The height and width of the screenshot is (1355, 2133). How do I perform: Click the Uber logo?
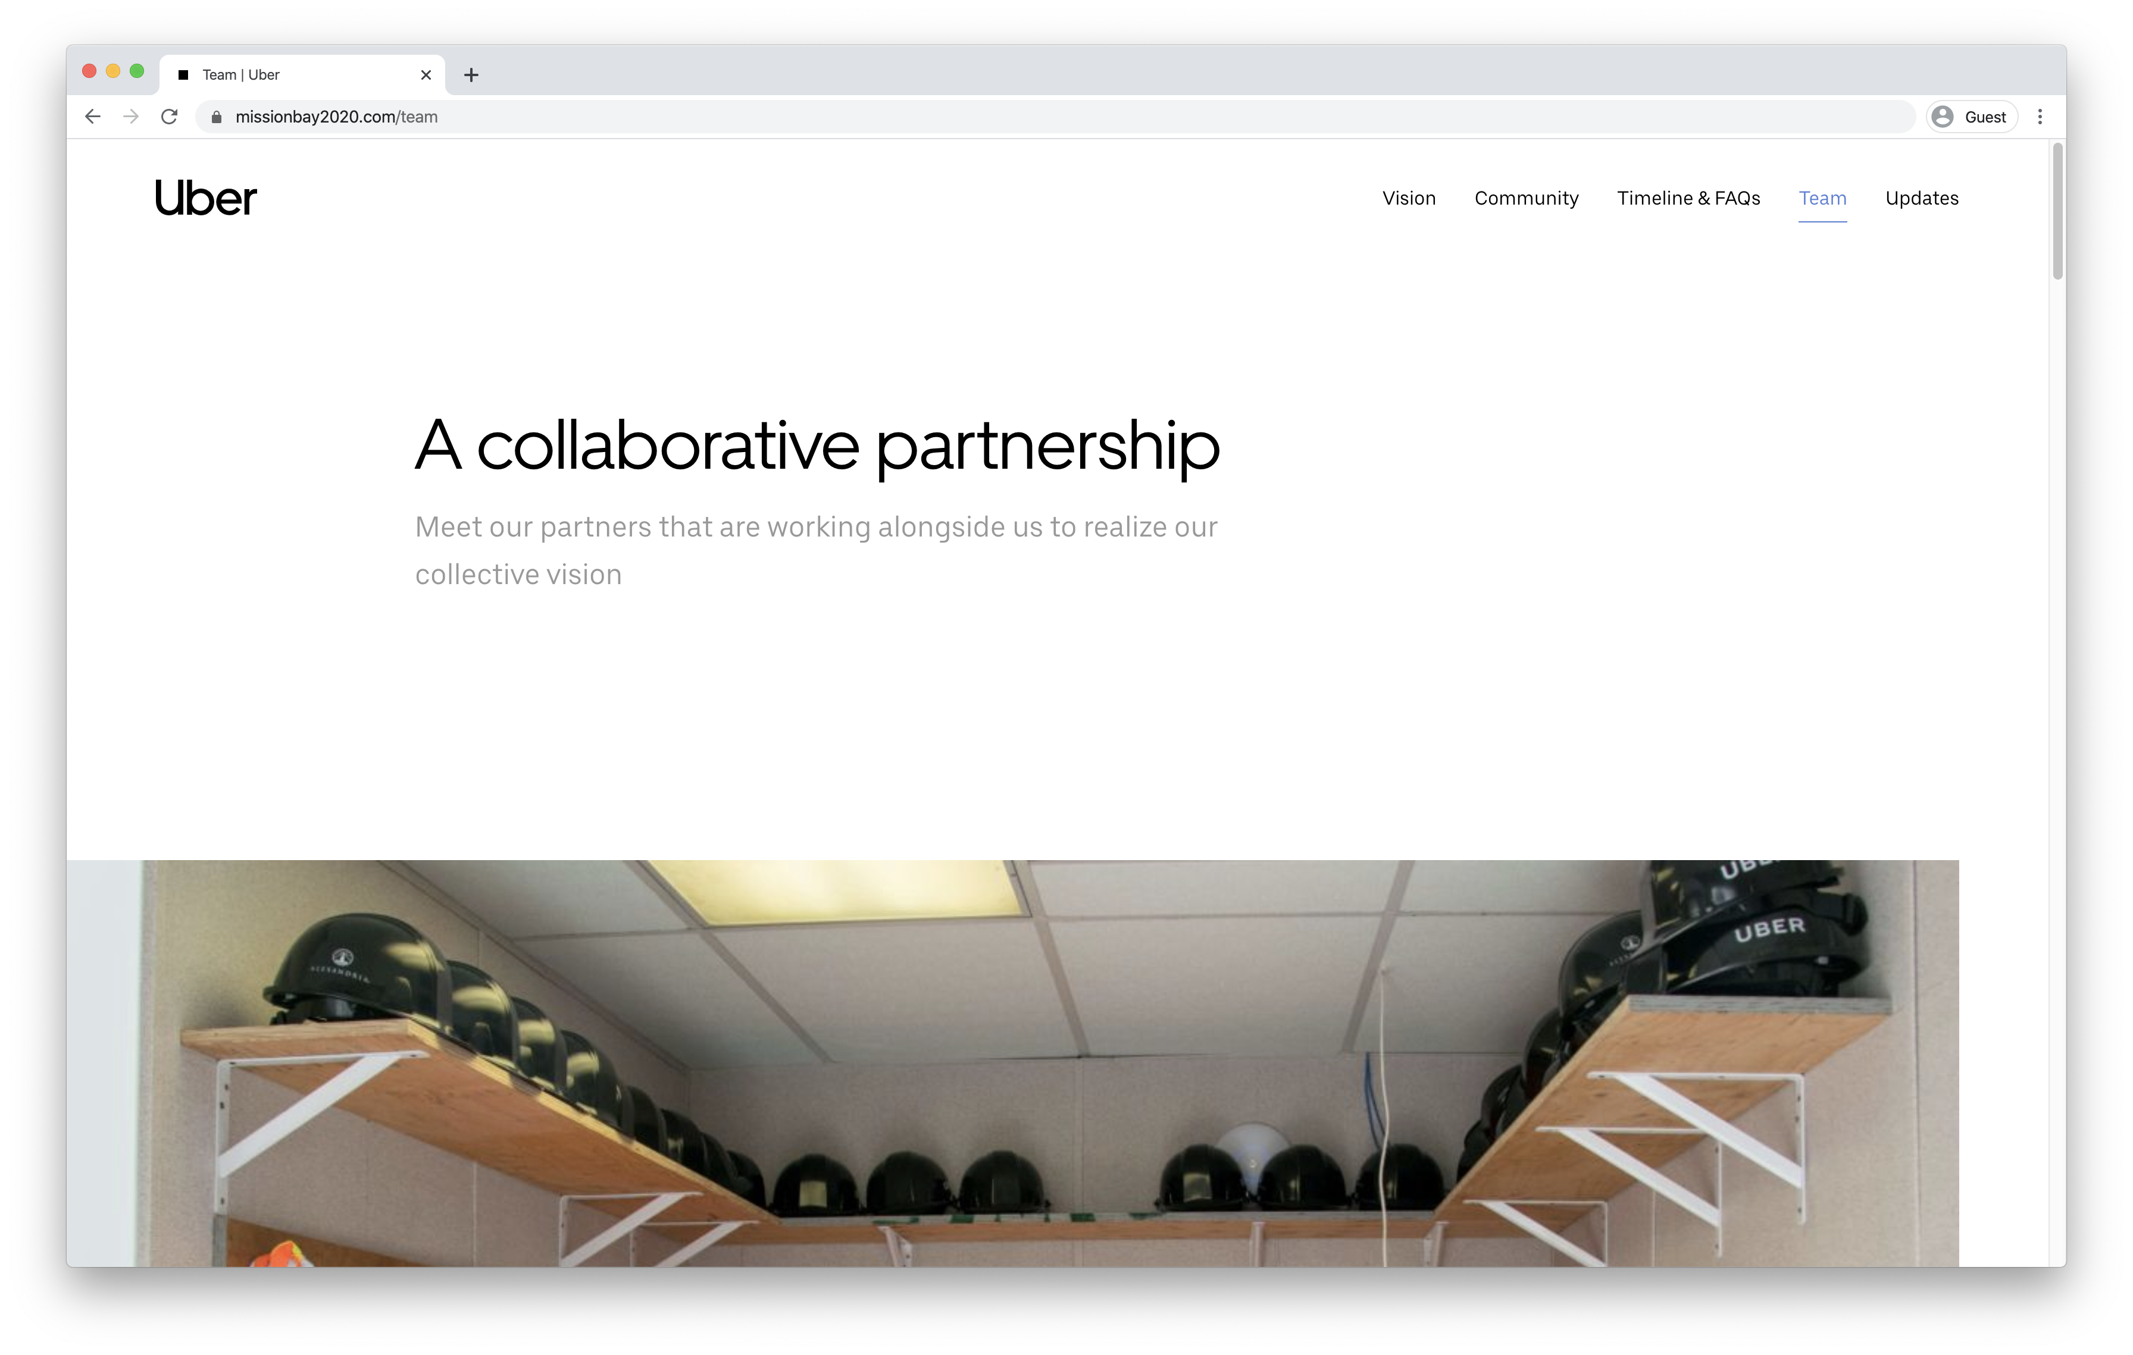[205, 198]
